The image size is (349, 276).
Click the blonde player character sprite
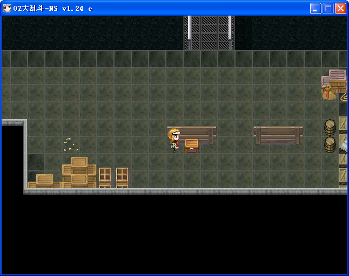(x=174, y=140)
